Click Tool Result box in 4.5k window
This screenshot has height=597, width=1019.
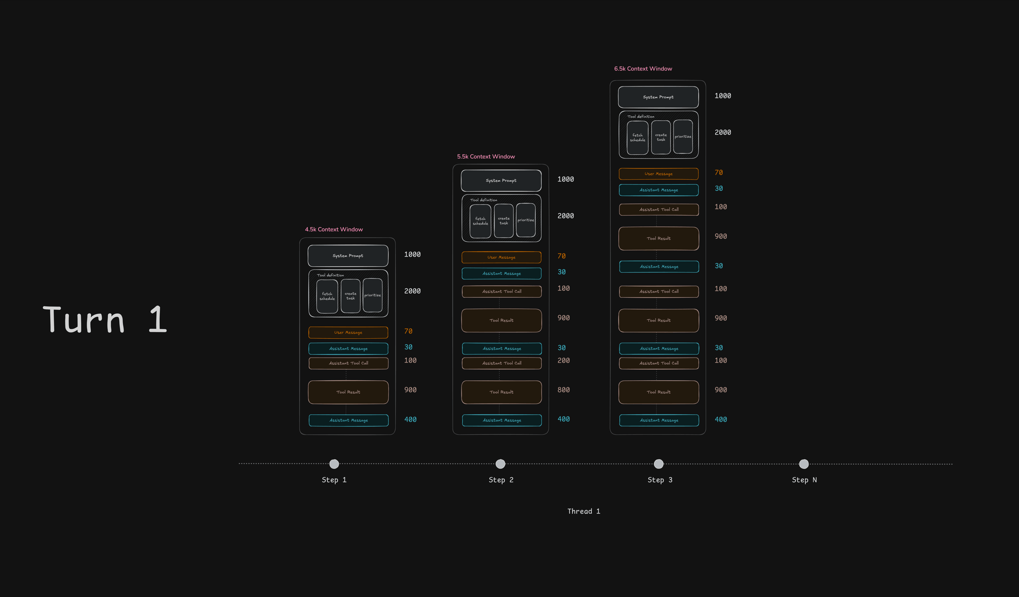click(348, 392)
